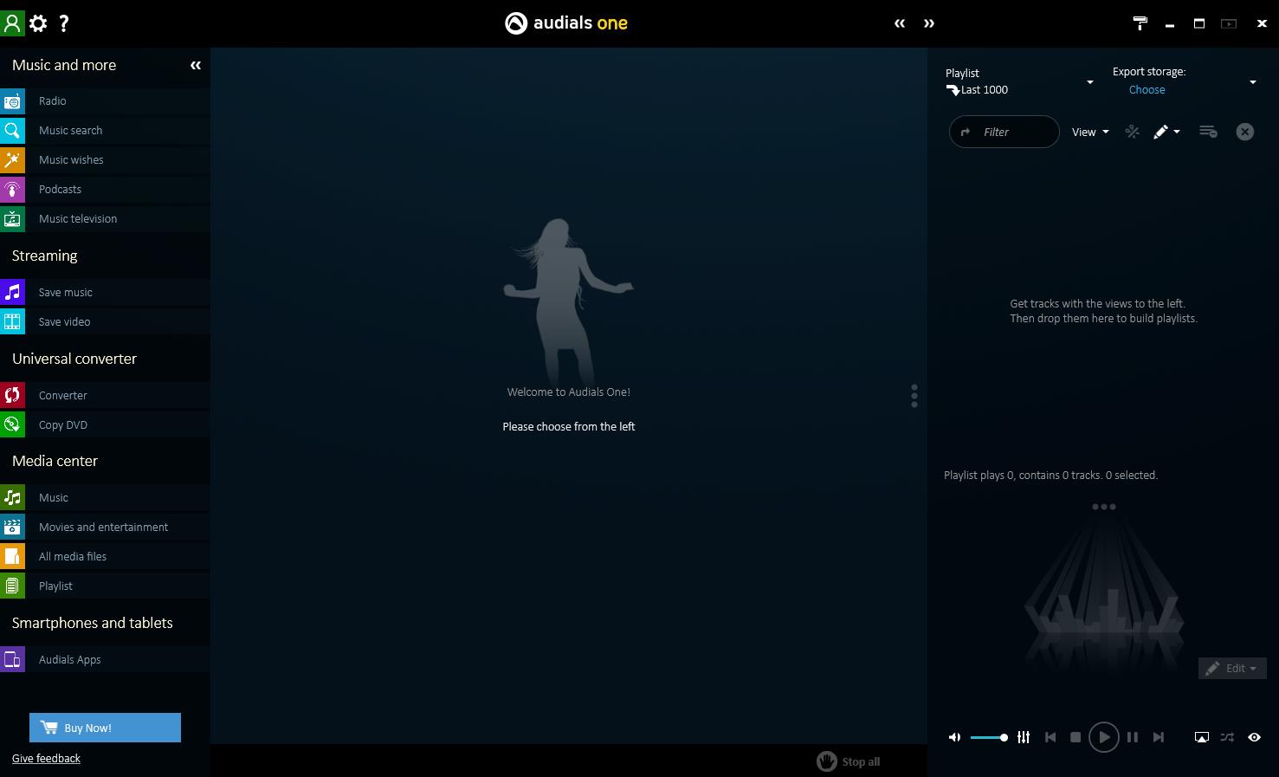
Task: Open the three-dot panel splitter handle
Action: [x=914, y=396]
